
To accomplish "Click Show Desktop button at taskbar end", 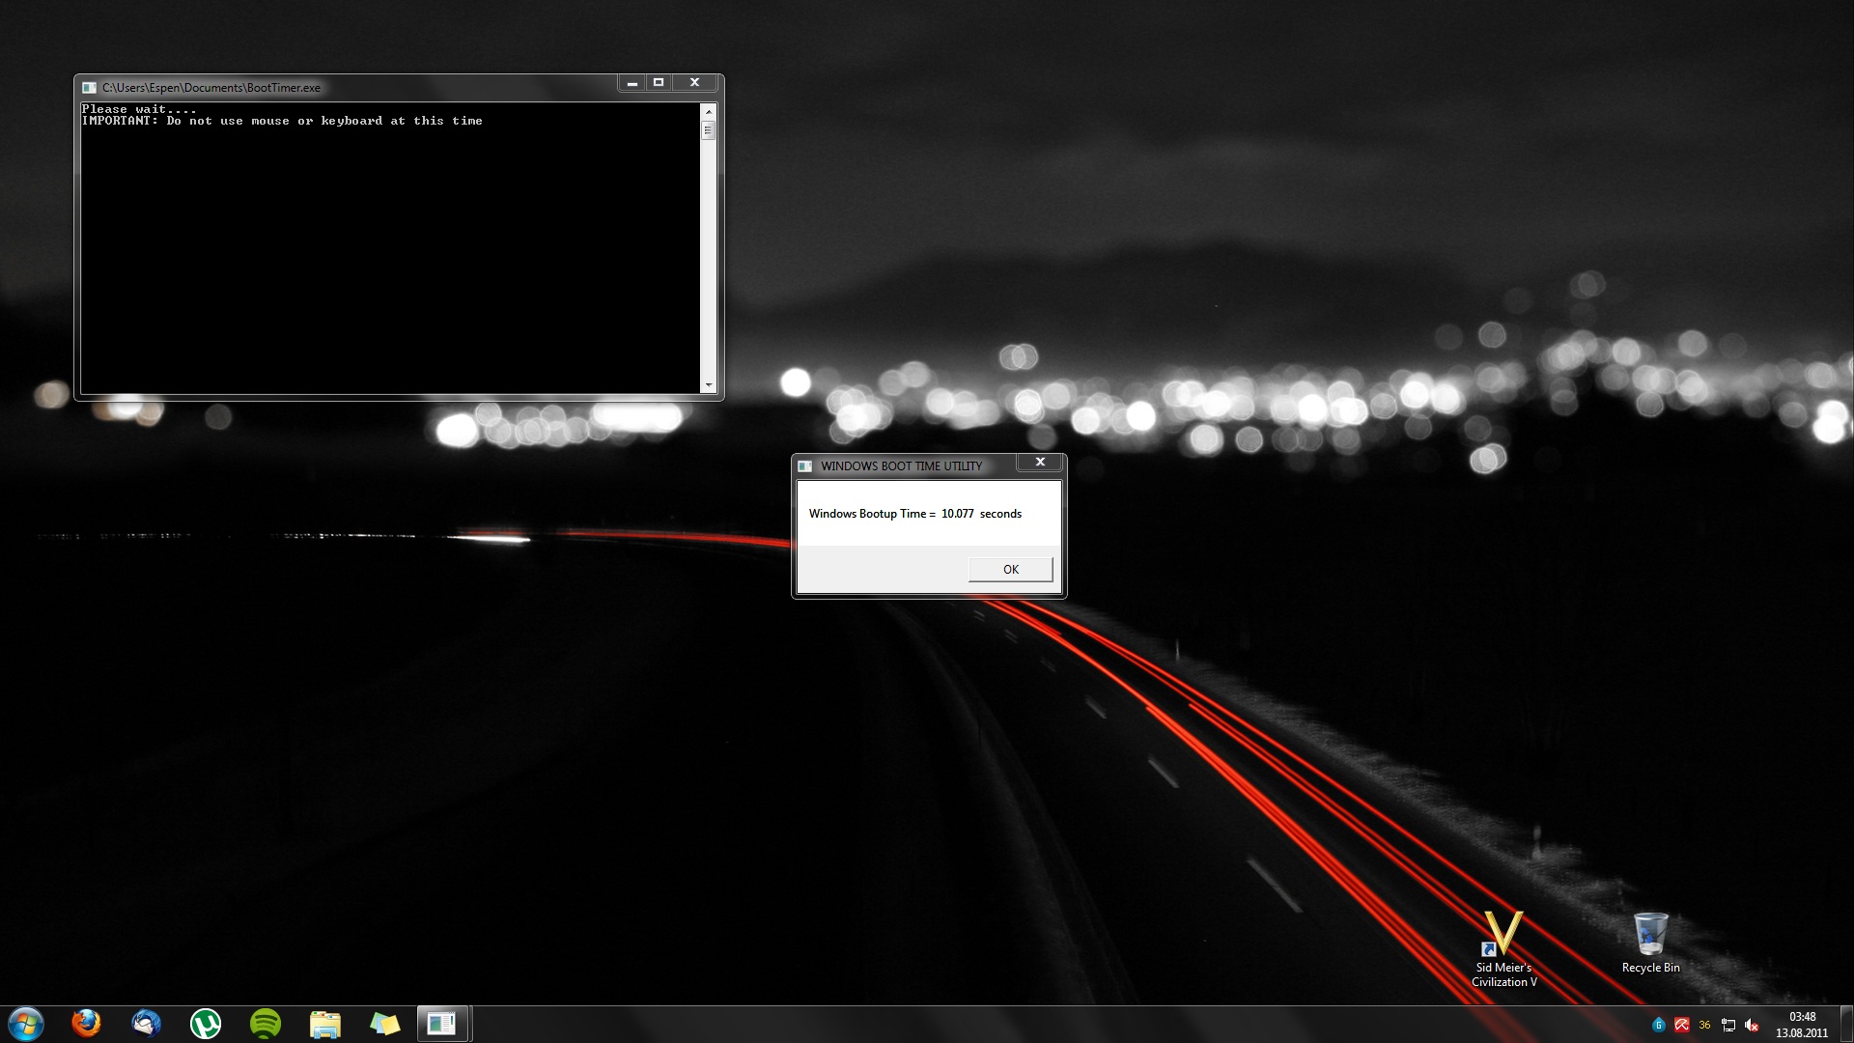I will tap(1846, 1024).
